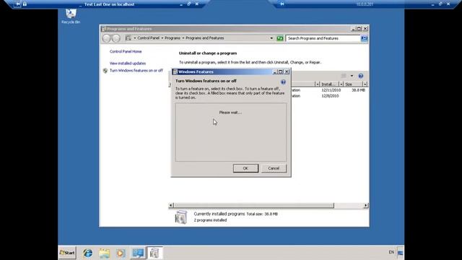The height and width of the screenshot is (260, 462).
Task: Click the shield icon beside Turn Windows features
Action: click(105, 71)
